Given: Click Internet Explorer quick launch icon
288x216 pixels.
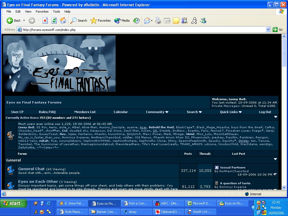Looking at the screenshot, I should click(49, 203).
